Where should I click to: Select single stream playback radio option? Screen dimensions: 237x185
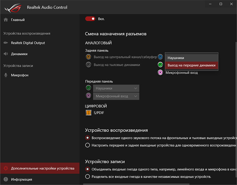click(x=88, y=138)
